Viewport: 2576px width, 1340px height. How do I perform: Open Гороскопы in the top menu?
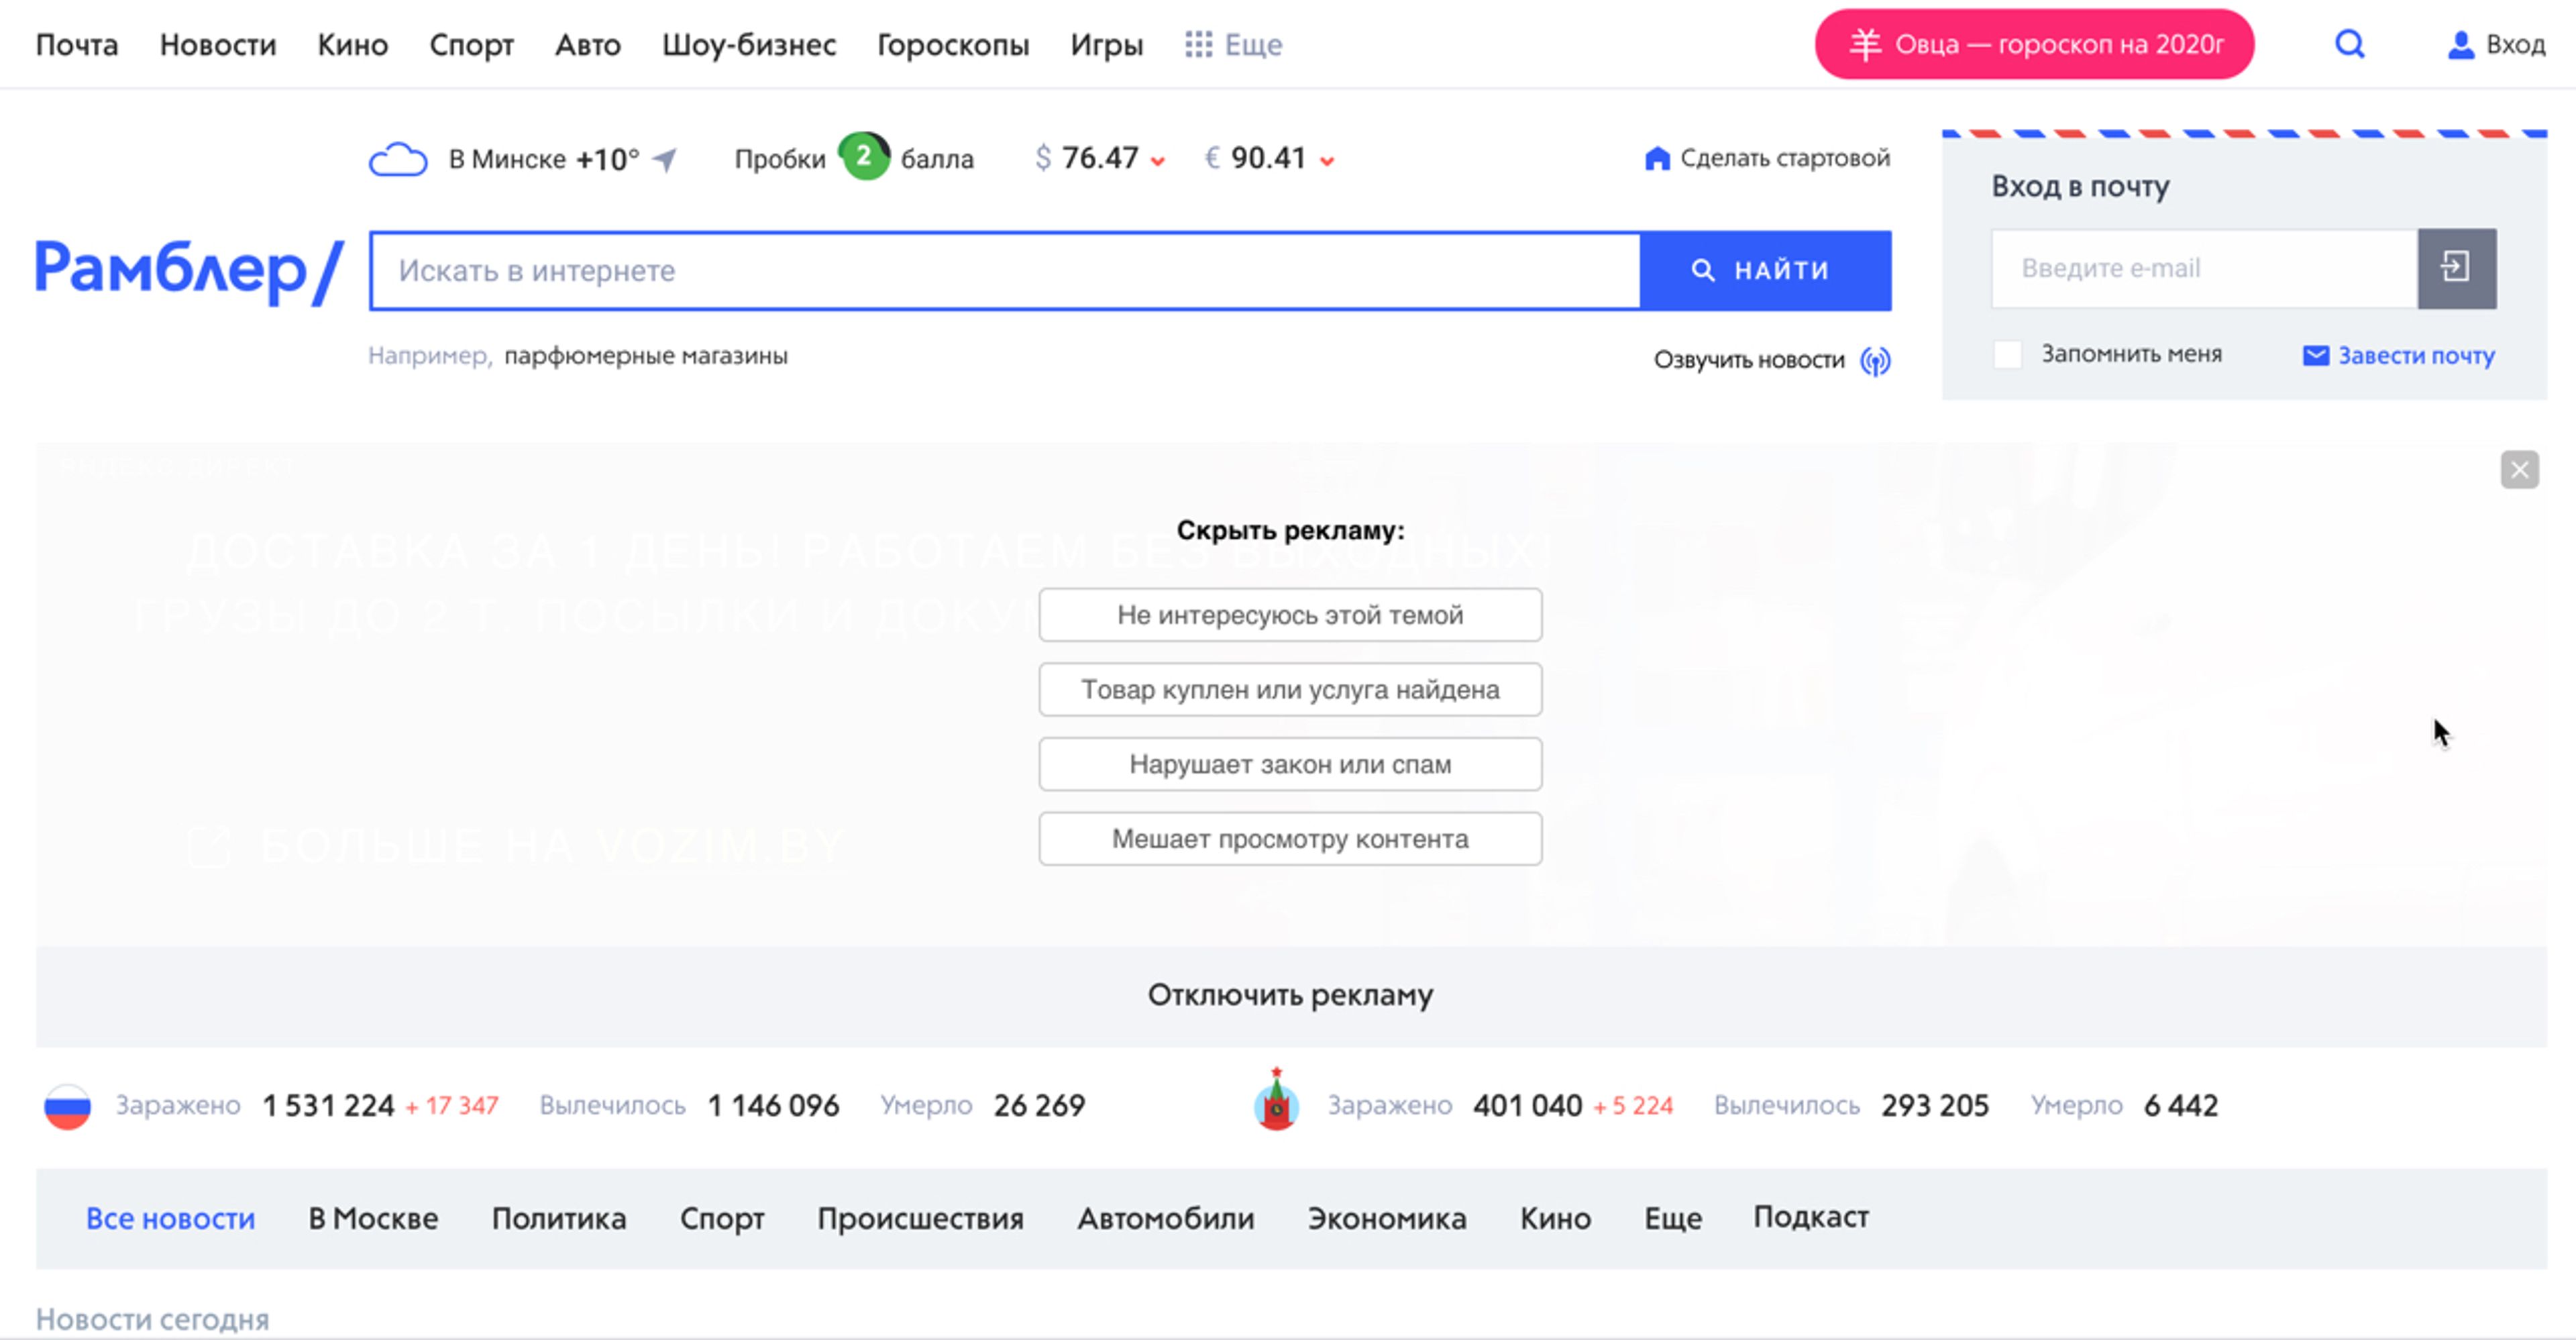tap(953, 45)
